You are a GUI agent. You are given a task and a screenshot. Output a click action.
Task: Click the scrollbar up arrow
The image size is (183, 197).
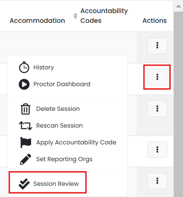click(x=178, y=6)
